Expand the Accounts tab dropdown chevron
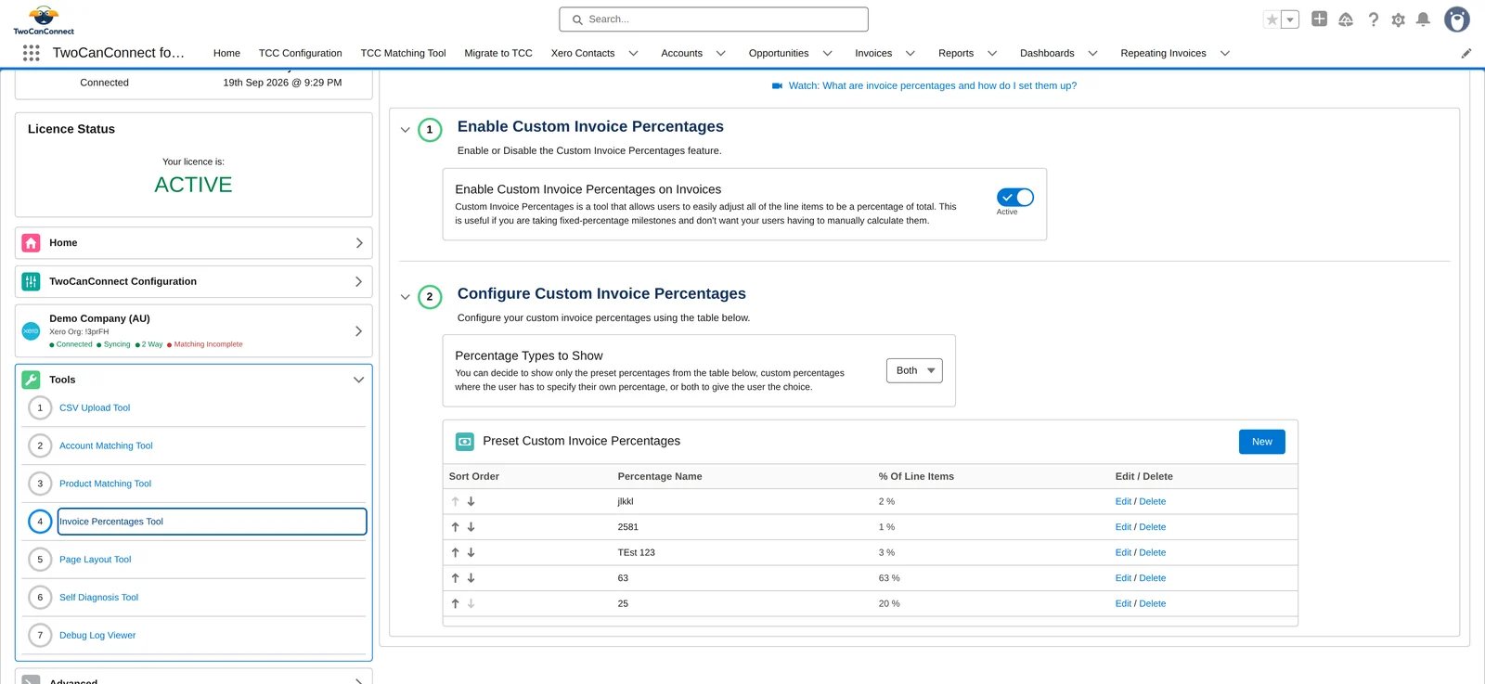Image resolution: width=1485 pixels, height=684 pixels. click(x=721, y=53)
